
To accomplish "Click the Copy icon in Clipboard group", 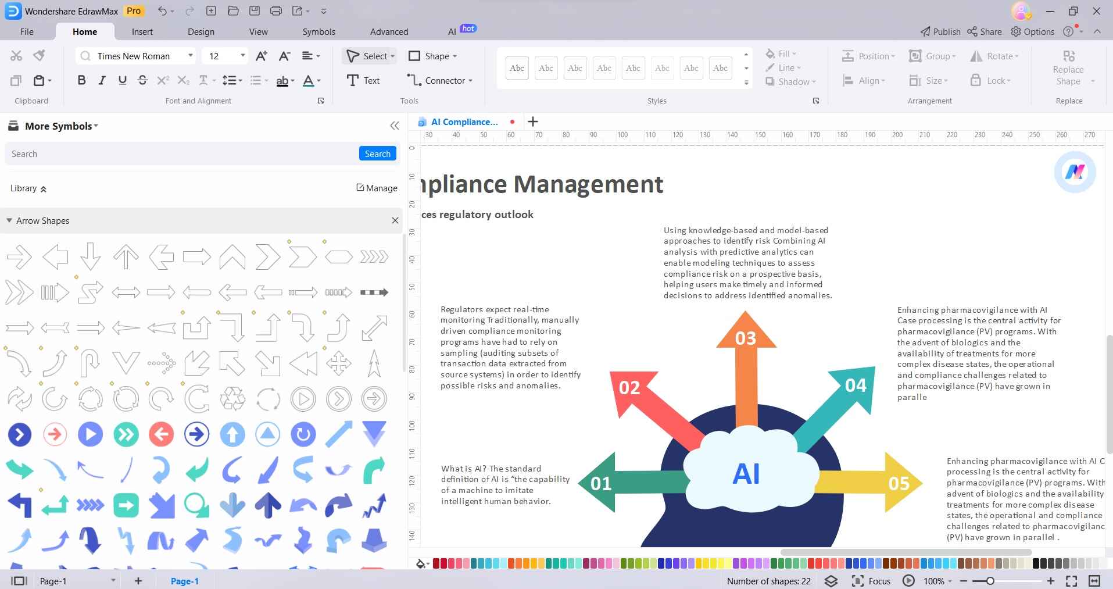I will (x=16, y=81).
